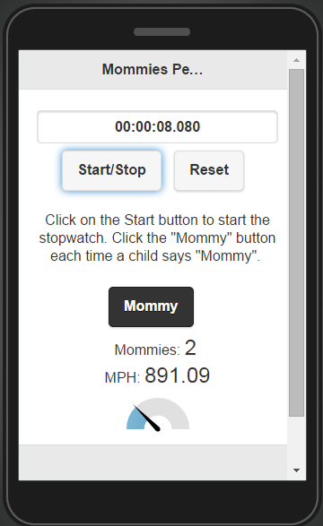Click the scrollbar up arrow

click(296, 60)
